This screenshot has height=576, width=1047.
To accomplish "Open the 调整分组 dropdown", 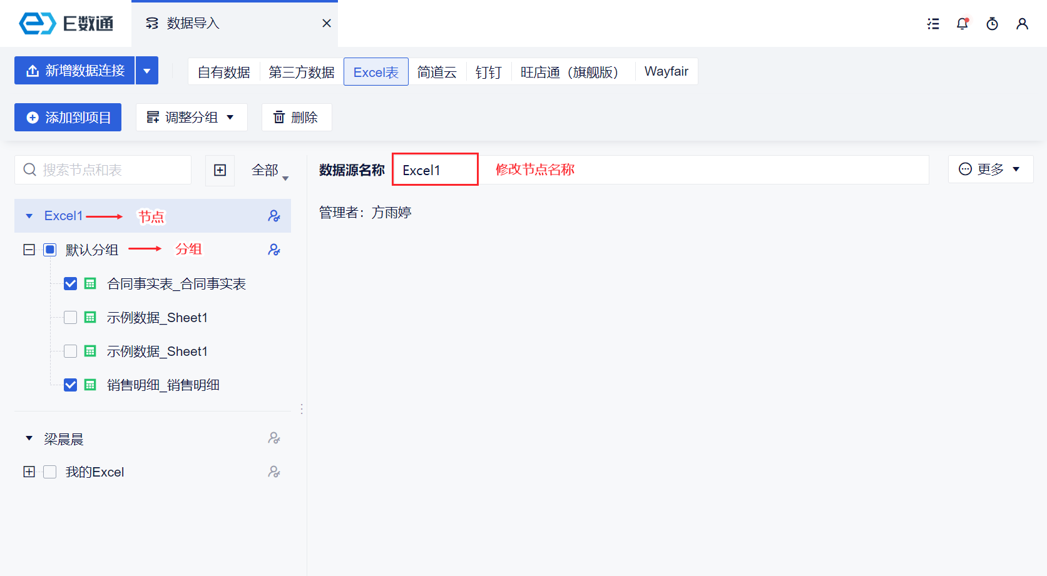I will 192,118.
